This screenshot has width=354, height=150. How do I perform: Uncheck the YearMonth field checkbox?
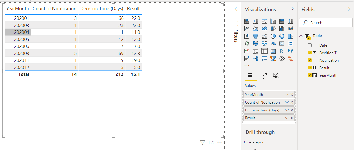tap(310, 75)
